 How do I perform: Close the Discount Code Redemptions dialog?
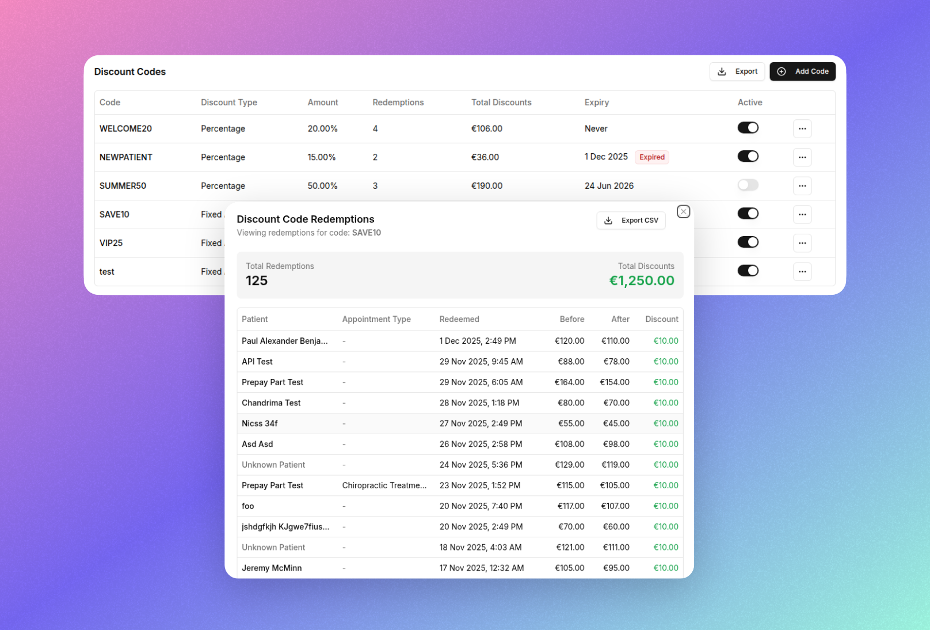pos(683,212)
